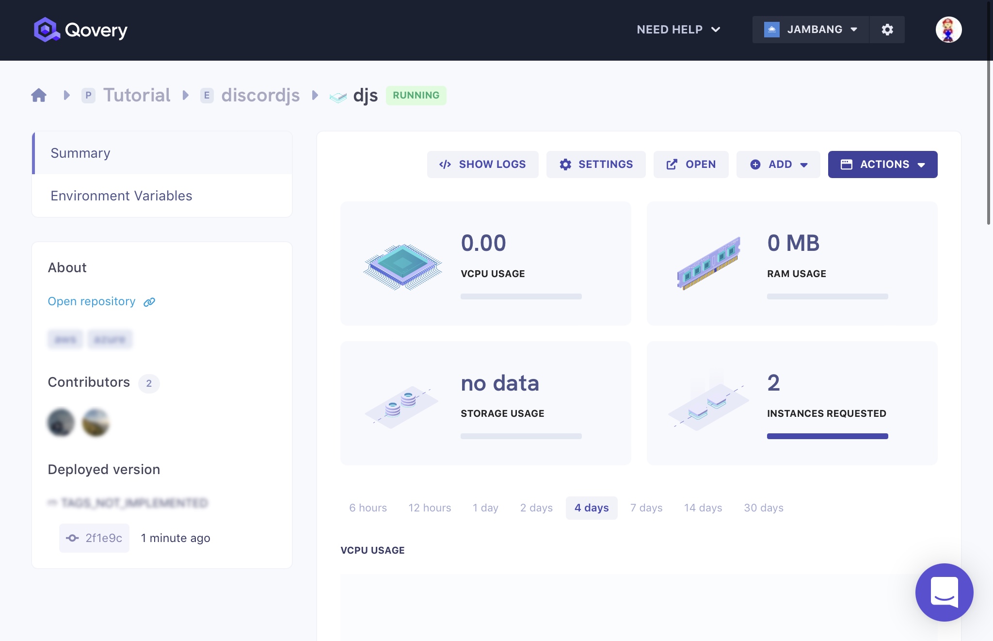Click the second contributor avatar

pos(96,422)
